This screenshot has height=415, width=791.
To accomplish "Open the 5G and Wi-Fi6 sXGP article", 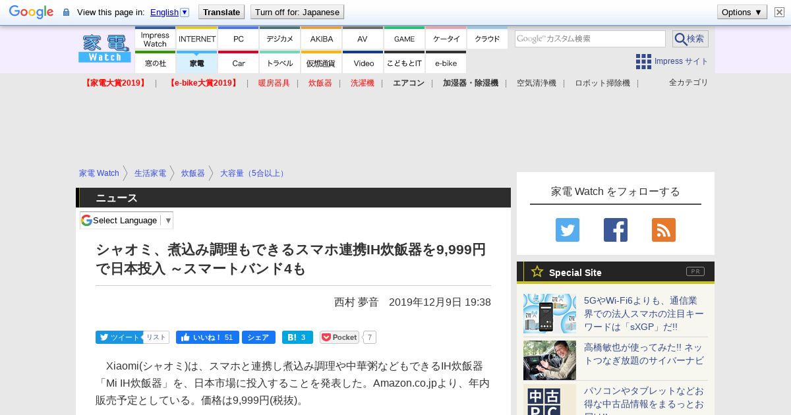I will [x=644, y=314].
